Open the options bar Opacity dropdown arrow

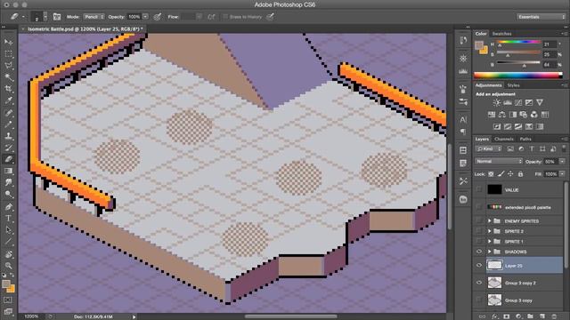[145, 17]
